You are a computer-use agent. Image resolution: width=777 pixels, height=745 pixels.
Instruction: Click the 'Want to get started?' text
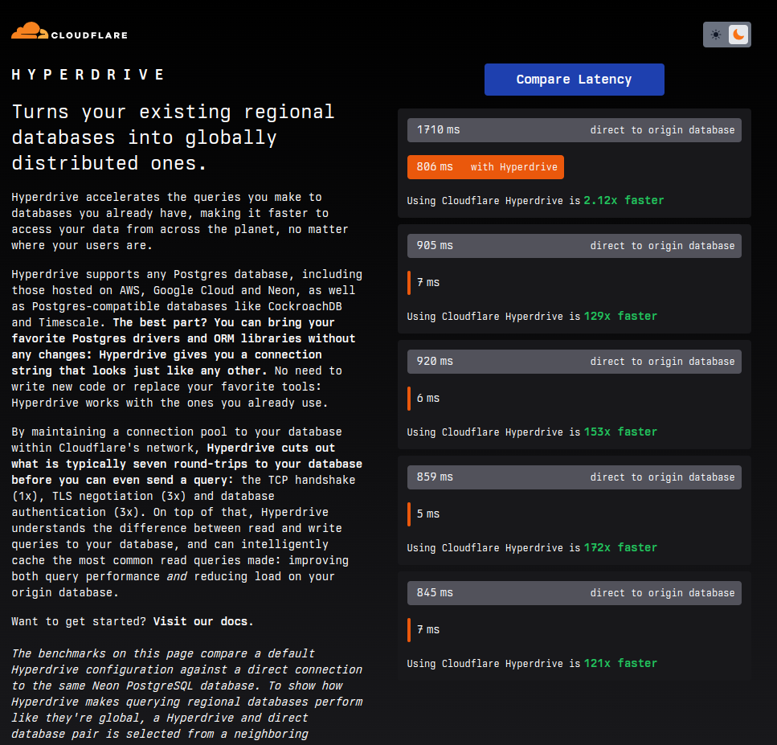pyautogui.click(x=79, y=621)
